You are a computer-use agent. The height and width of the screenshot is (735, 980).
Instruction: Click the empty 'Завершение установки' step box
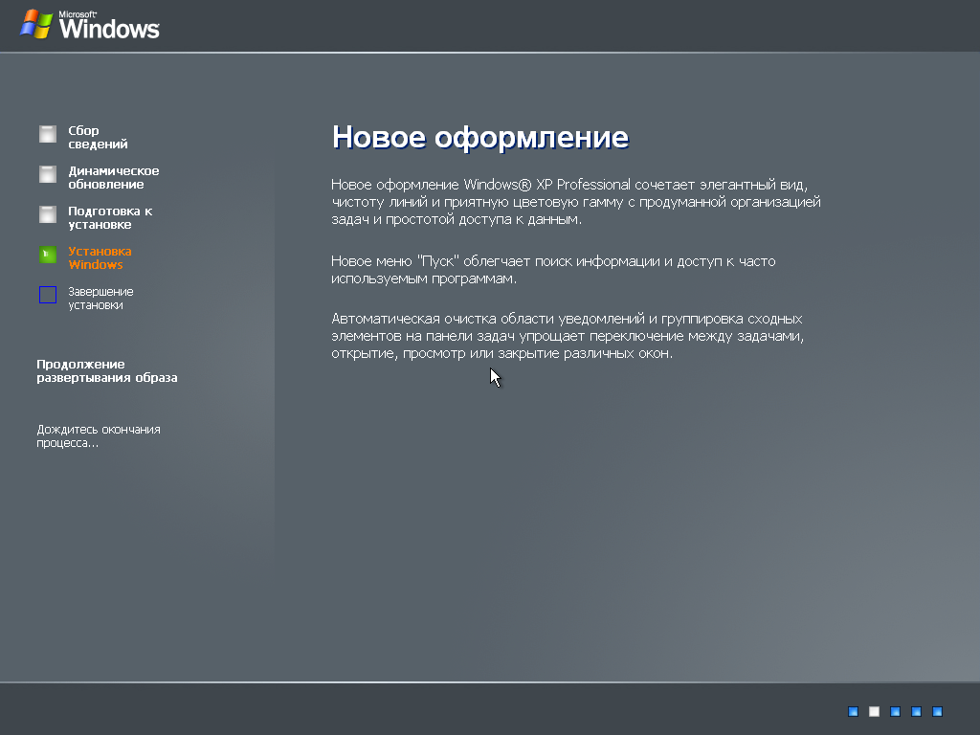tap(48, 295)
